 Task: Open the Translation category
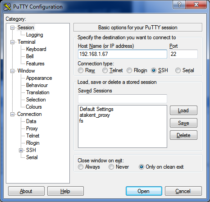37,92
